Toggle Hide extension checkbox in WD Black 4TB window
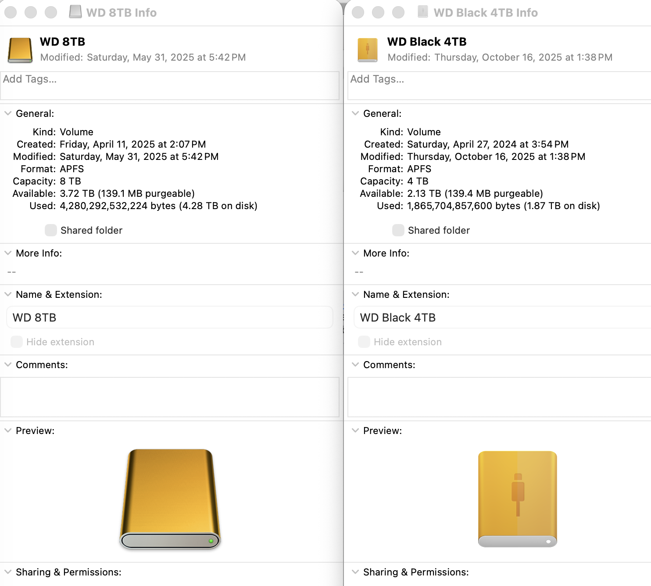651x586 pixels. tap(364, 342)
